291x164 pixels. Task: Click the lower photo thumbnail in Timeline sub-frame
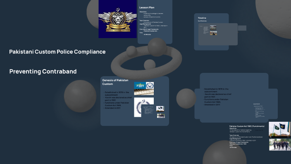213,33
